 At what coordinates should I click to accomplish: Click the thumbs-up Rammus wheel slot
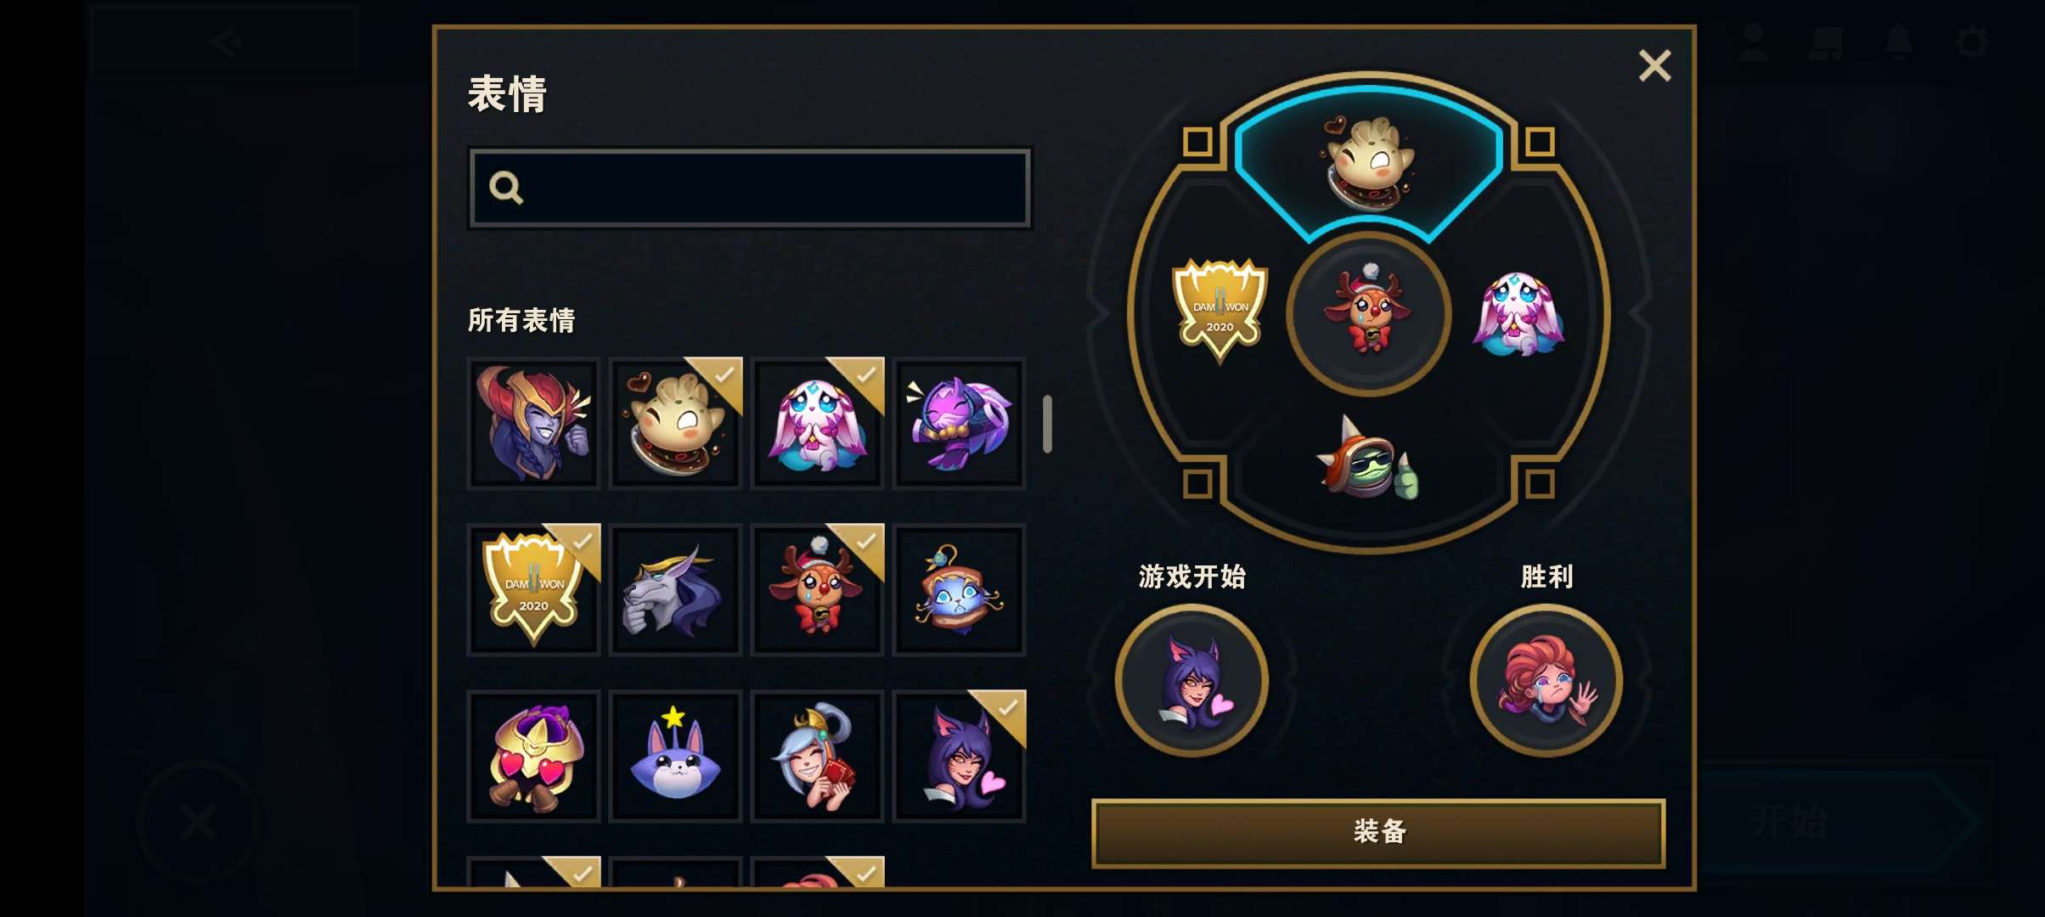tap(1368, 460)
